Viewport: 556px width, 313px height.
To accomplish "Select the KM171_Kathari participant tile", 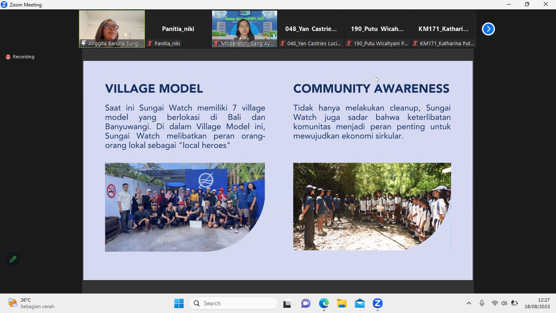I will pos(444,29).
